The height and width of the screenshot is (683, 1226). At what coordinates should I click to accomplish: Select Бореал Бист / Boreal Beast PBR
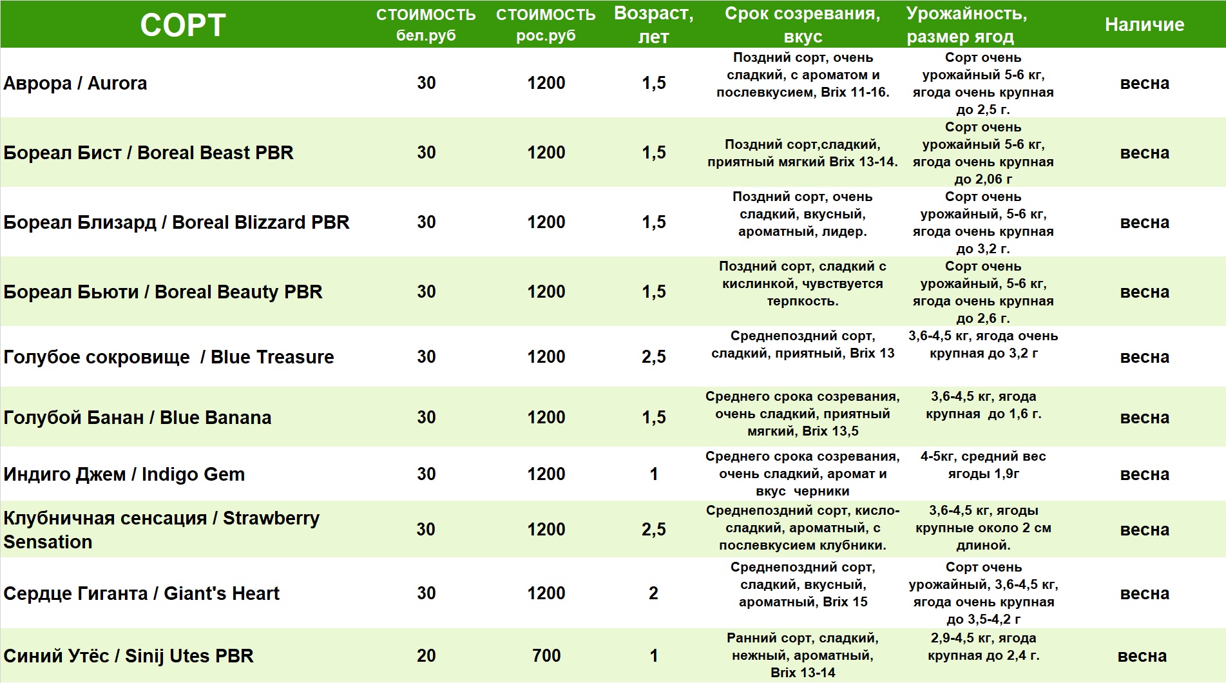[x=148, y=153]
